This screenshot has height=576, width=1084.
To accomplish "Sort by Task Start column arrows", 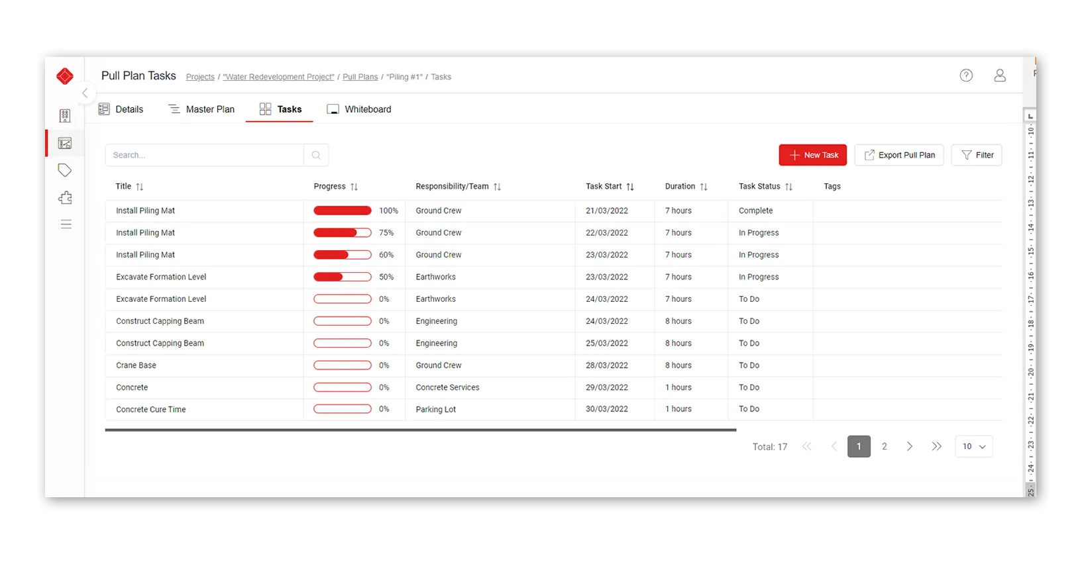I will pos(630,187).
